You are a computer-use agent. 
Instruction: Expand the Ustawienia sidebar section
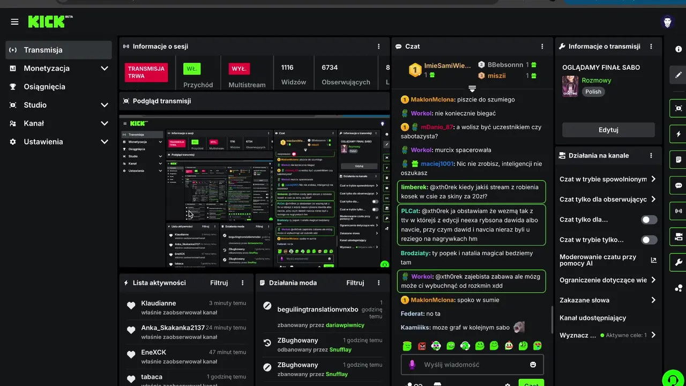(x=104, y=142)
